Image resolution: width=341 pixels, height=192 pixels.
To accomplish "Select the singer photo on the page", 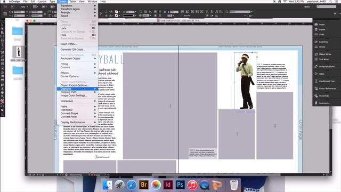I will click(x=245, y=82).
